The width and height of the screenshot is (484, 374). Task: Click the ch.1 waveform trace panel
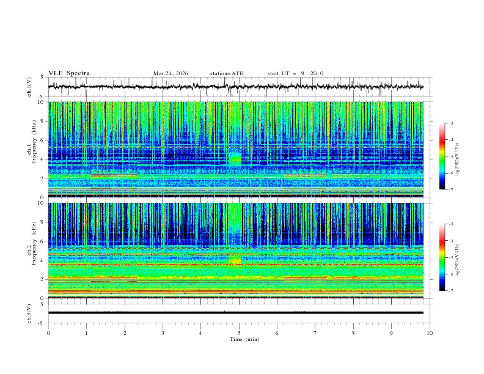(x=240, y=87)
